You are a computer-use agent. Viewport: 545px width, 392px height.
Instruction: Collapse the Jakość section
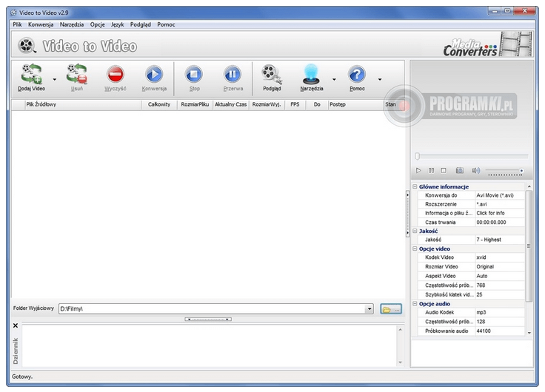coord(415,231)
